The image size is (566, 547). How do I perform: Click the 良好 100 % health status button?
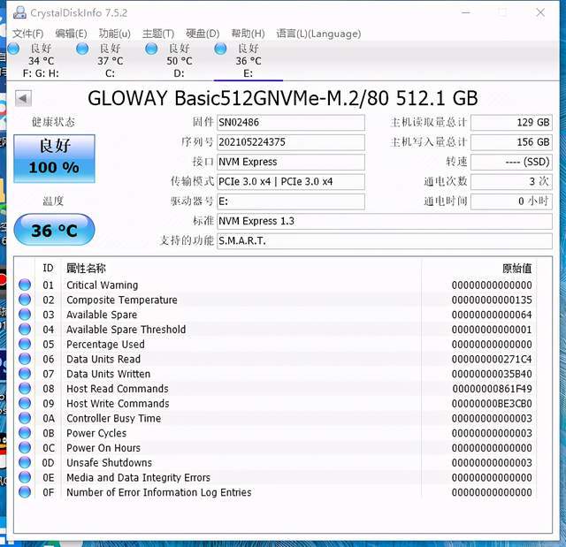[55, 158]
